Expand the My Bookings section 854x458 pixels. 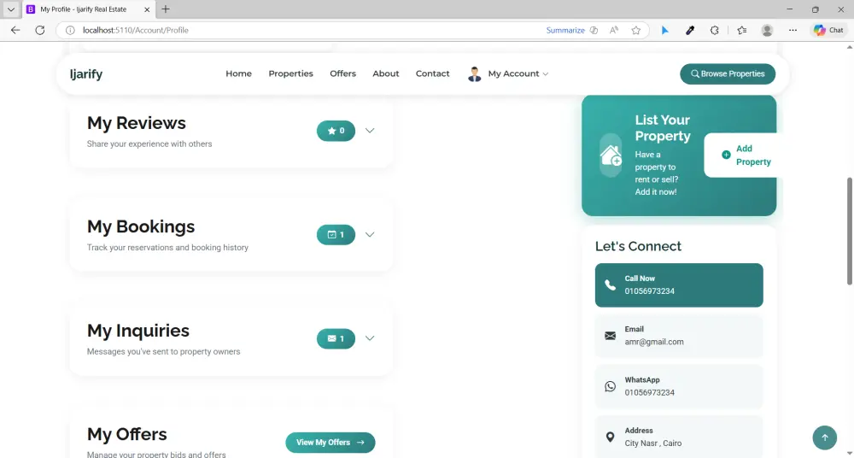point(370,235)
